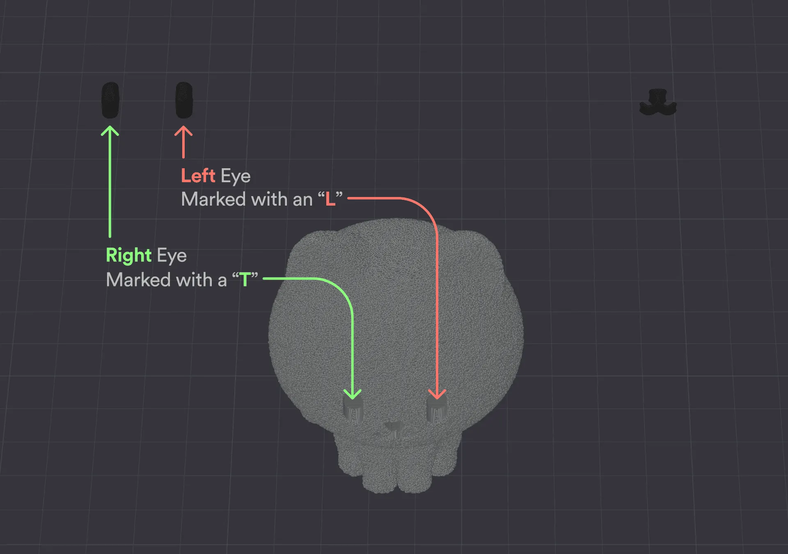The width and height of the screenshot is (788, 554).
Task: Select the large gray bear head model
Action: pyautogui.click(x=396, y=355)
